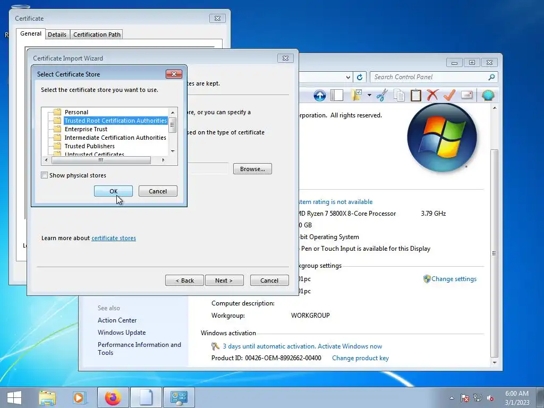Click Browse in Certificate Import Wizard
This screenshot has width=544, height=408.
coord(252,169)
